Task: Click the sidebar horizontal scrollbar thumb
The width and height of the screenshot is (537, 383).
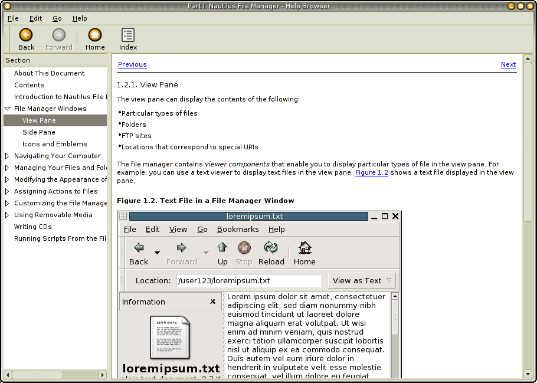Action: [x=37, y=375]
